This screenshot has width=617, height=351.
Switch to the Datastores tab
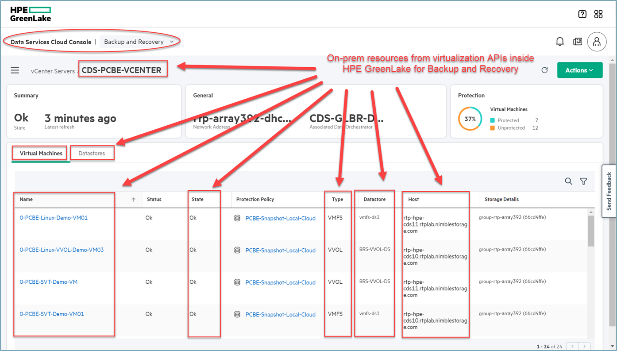coord(92,153)
